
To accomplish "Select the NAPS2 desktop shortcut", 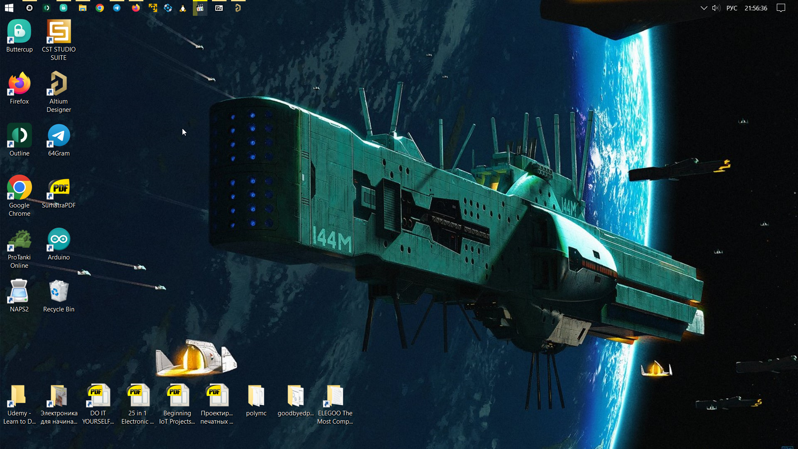I will click(x=19, y=296).
